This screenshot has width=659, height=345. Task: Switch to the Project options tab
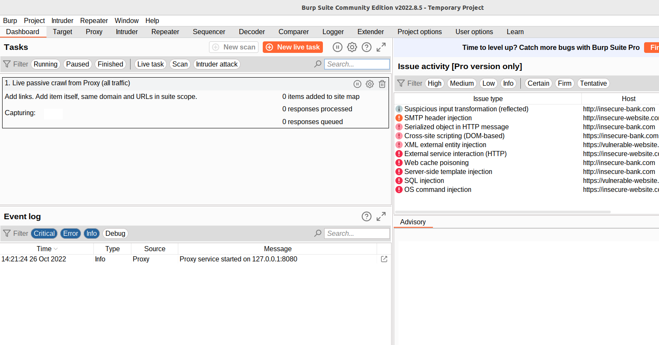click(x=420, y=32)
